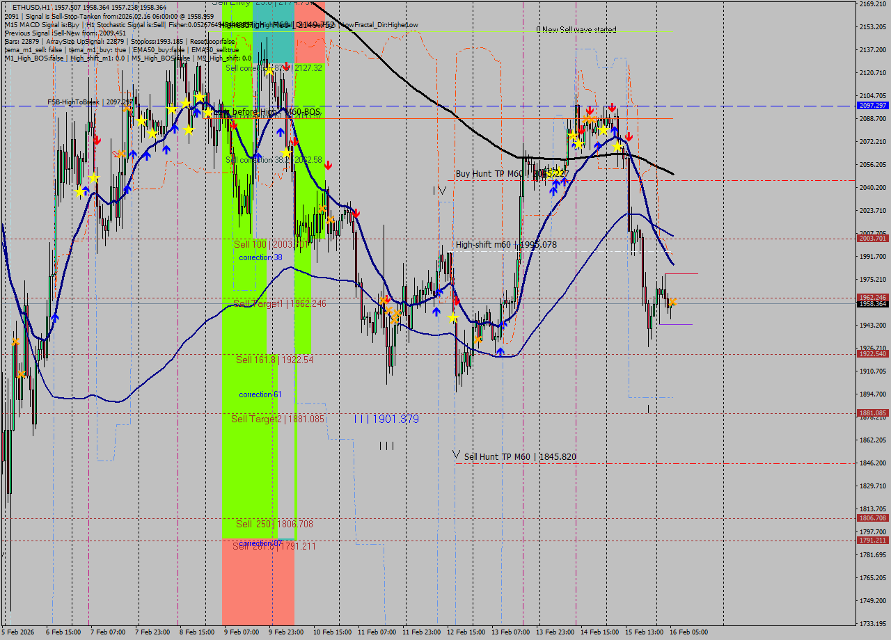891x640 pixels.
Task: Click the correction 61 label
Action: coord(260,394)
